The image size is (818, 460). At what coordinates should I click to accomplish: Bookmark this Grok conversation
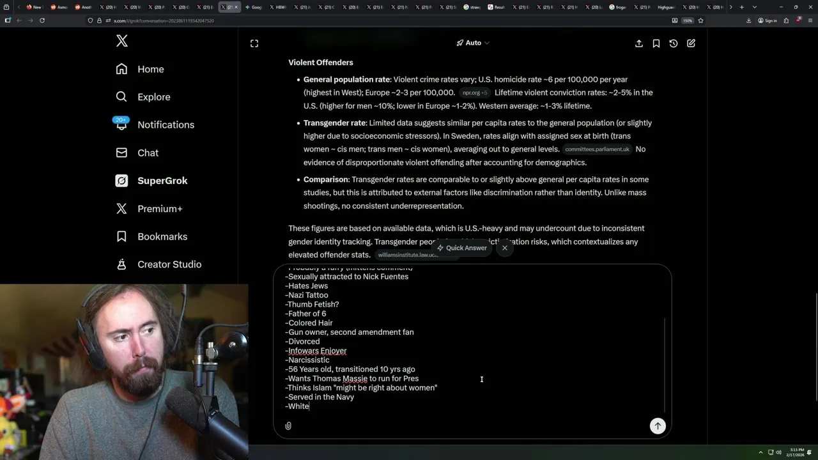[656, 43]
